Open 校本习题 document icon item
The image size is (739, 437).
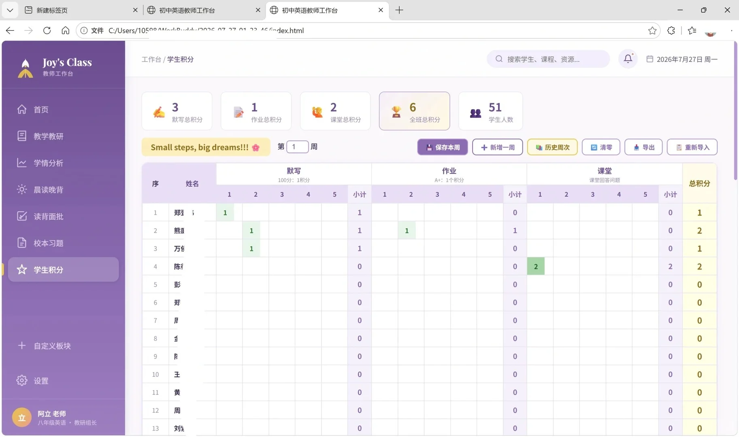pyautogui.click(x=22, y=243)
